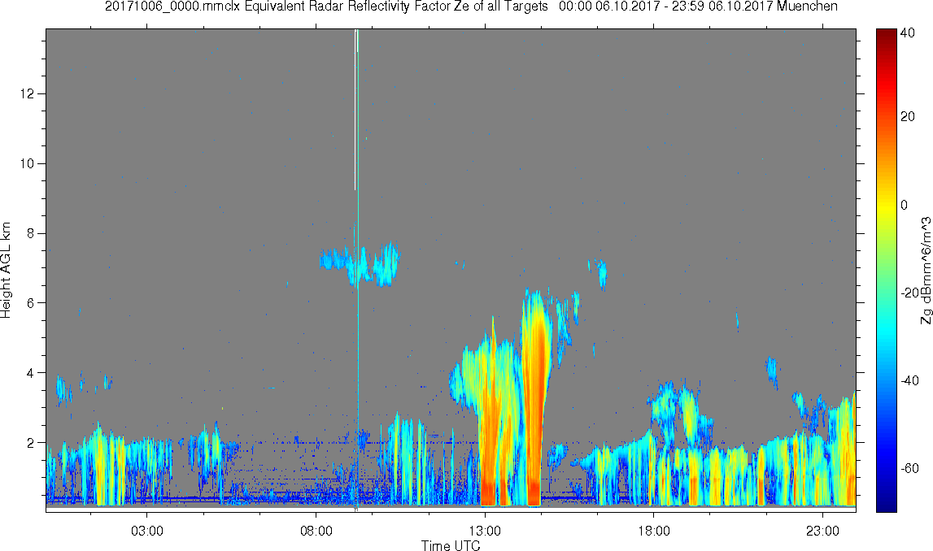Screen dimensions: 933x551
Task: Click the 'Time UTC' x-axis label
Action: pyautogui.click(x=451, y=545)
